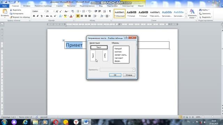The width and height of the screenshot is (223, 125).
Task: Switch to the Ссылки tab
Action: click(59, 6)
